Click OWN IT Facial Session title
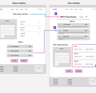 68,17
